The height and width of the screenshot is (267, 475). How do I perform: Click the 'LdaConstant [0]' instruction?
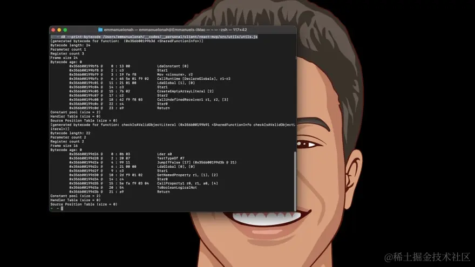173,66
